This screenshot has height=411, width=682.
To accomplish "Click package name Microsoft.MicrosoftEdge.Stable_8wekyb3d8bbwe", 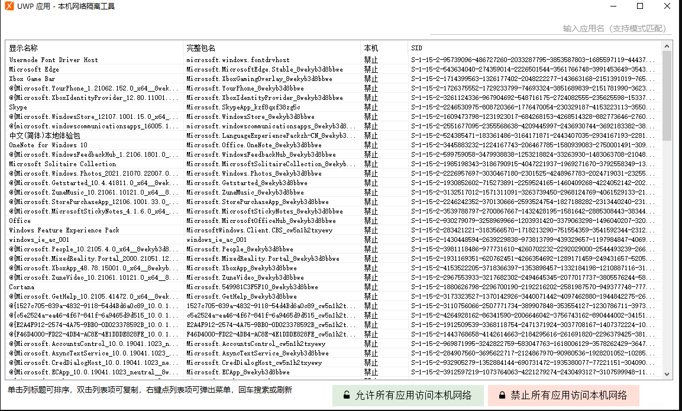I will tap(264, 69).
